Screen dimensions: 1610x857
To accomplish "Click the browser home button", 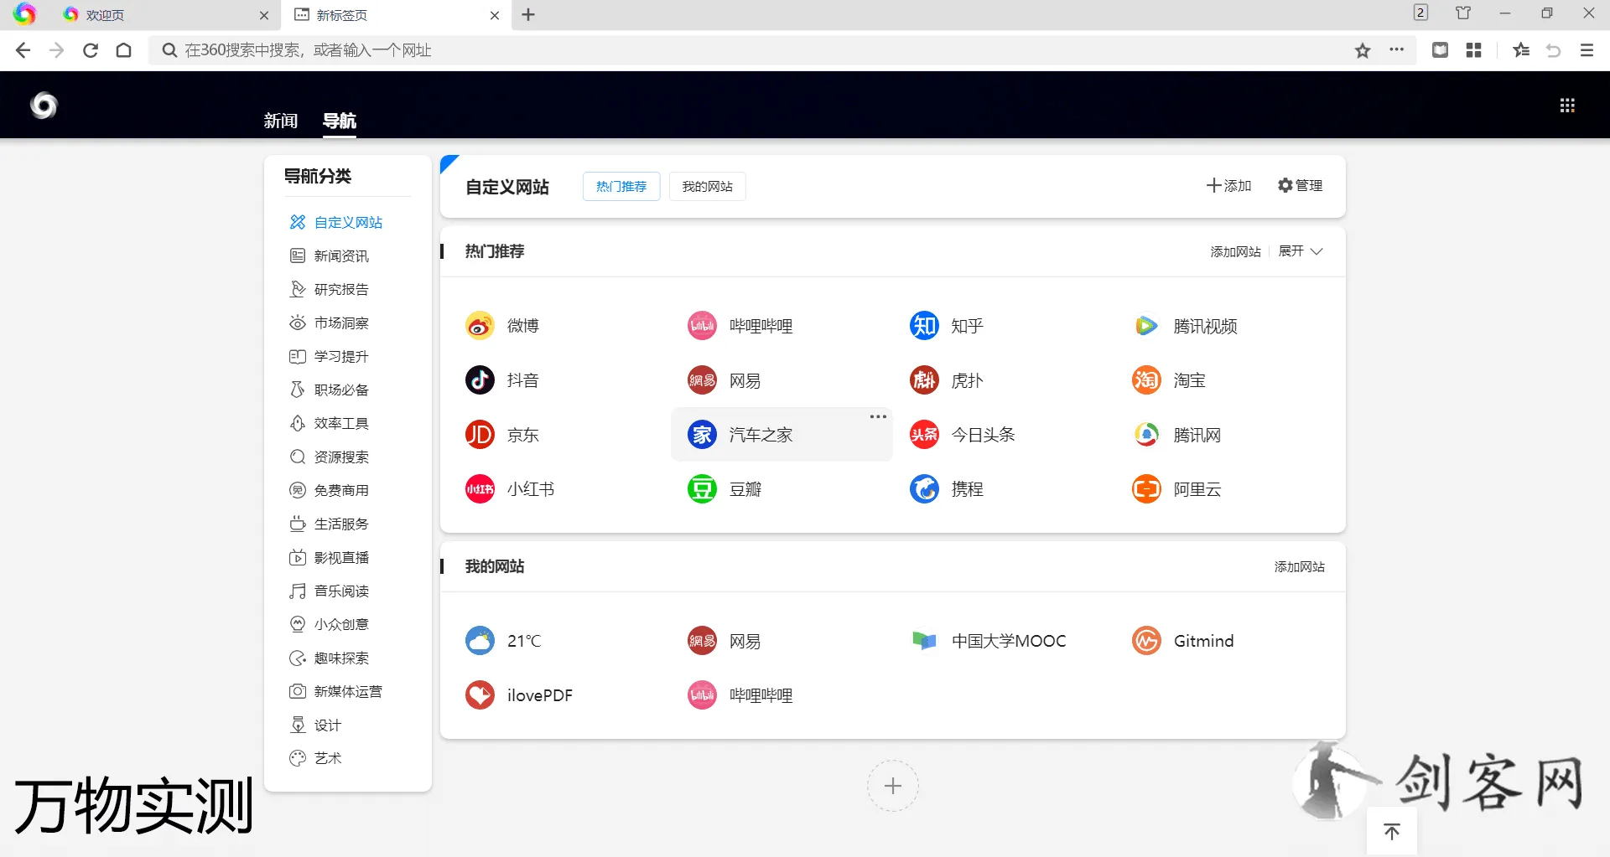I will coord(124,50).
